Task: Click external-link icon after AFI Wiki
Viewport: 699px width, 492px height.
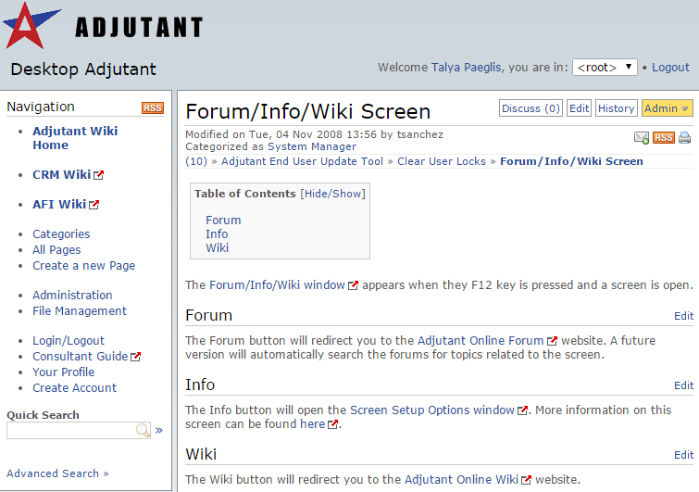Action: point(94,204)
